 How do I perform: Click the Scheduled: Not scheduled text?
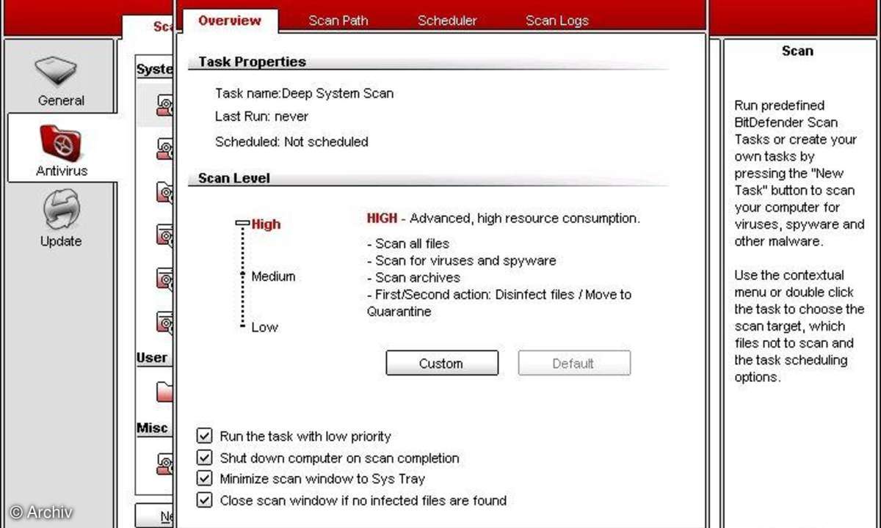(291, 142)
